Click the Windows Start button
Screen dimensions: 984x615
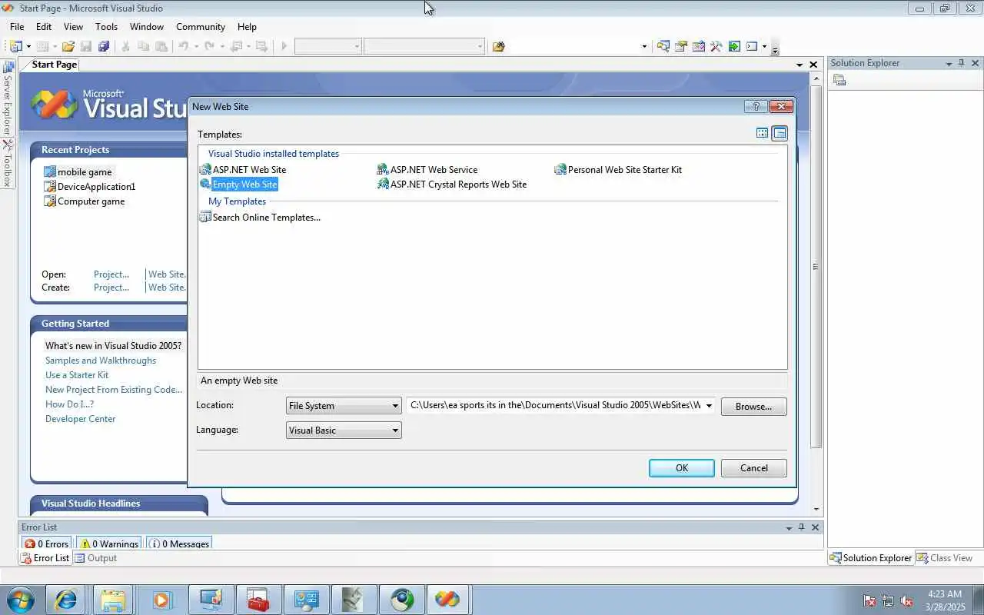tap(20, 600)
